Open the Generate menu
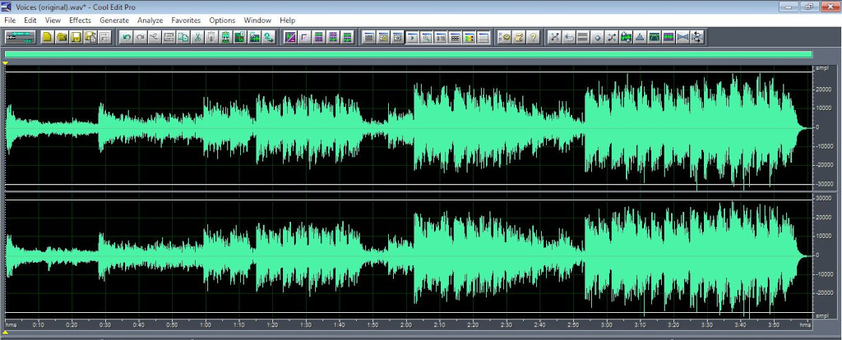842x340 pixels. (114, 21)
